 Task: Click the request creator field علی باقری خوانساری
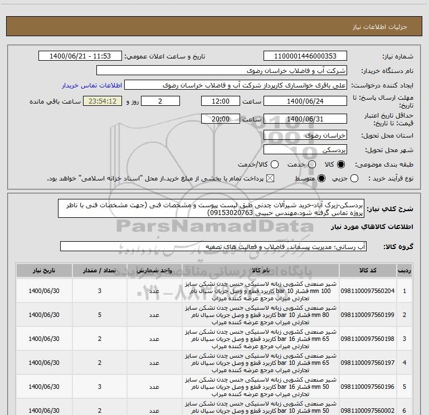tap(236, 85)
